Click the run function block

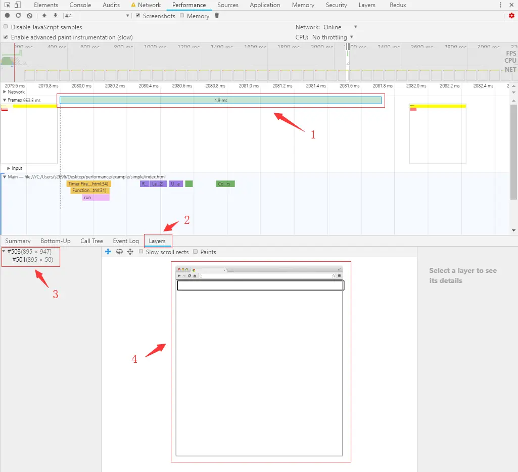96,198
